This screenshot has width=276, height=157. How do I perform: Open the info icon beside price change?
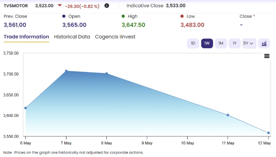pos(107,6)
